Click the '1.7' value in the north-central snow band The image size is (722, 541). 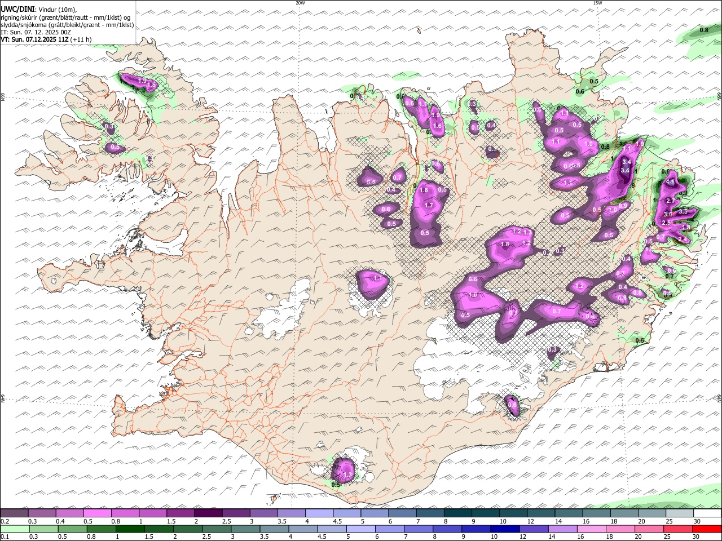tap(429, 205)
